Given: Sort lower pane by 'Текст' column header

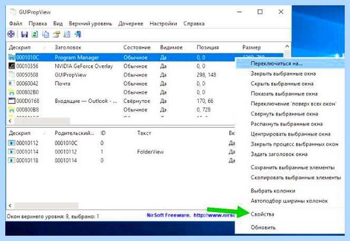Looking at the screenshot, I should (144, 133).
